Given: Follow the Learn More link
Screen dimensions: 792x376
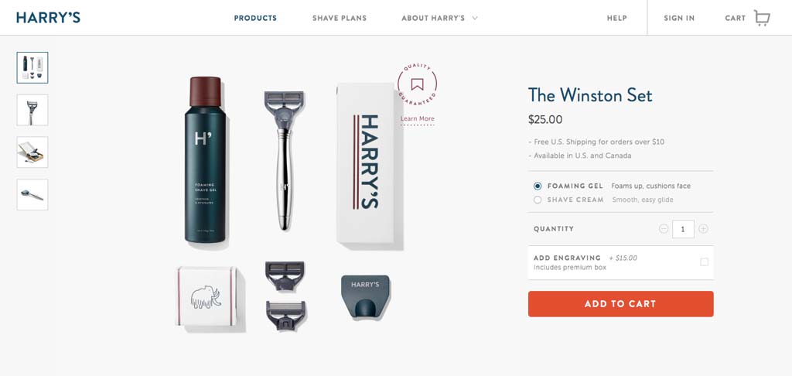Looking at the screenshot, I should click(417, 119).
